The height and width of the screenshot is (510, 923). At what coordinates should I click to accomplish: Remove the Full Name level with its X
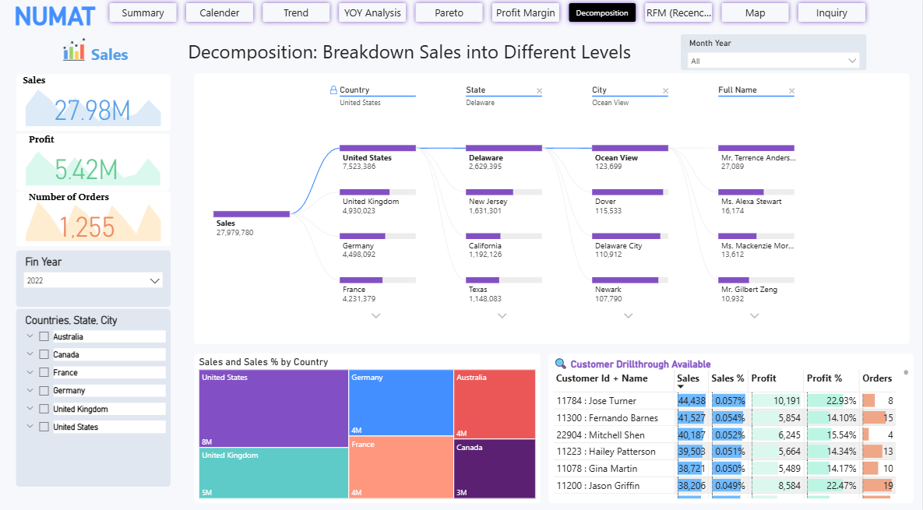coord(791,90)
